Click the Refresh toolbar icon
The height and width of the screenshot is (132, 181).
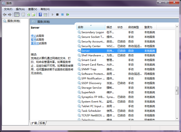[28, 15]
